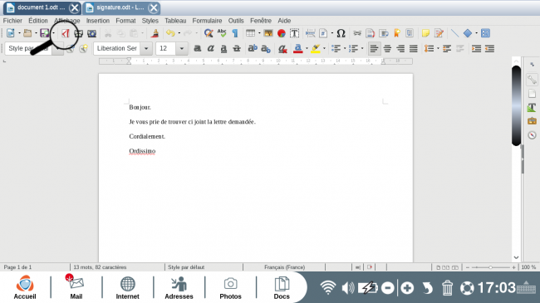Expand the bullet list dropdown arrow
This screenshot has width=540, height=303.
click(x=345, y=48)
